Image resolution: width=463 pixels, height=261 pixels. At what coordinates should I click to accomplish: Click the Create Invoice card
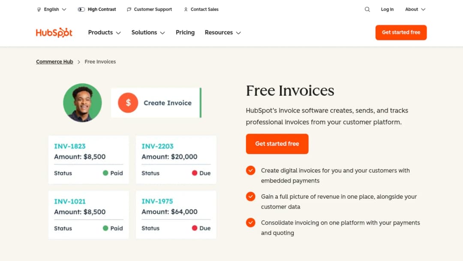(x=156, y=103)
